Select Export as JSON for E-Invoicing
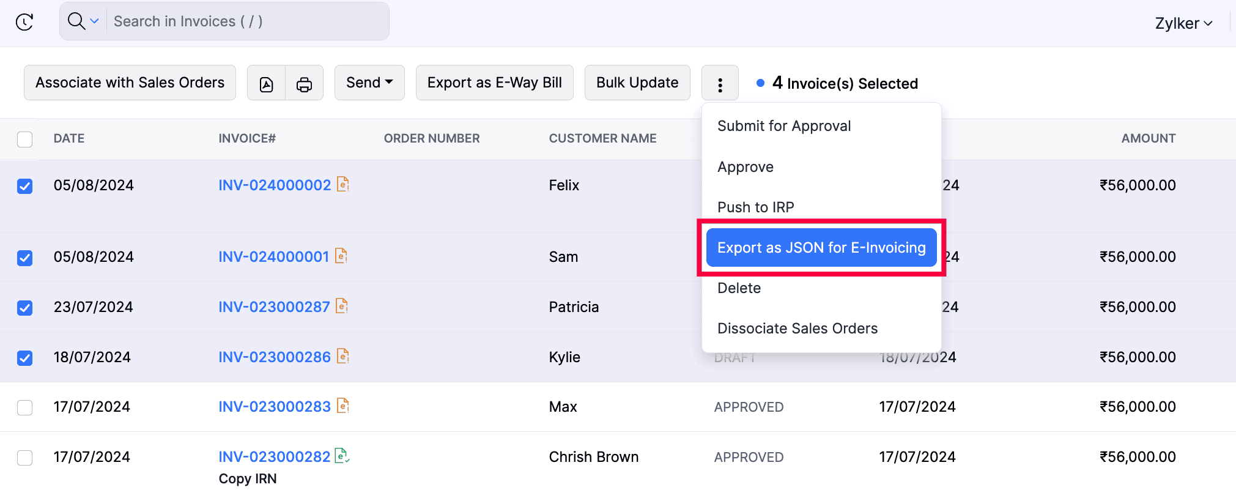 coord(821,247)
